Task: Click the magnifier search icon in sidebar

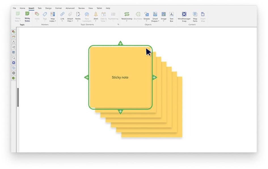Action: [14, 57]
